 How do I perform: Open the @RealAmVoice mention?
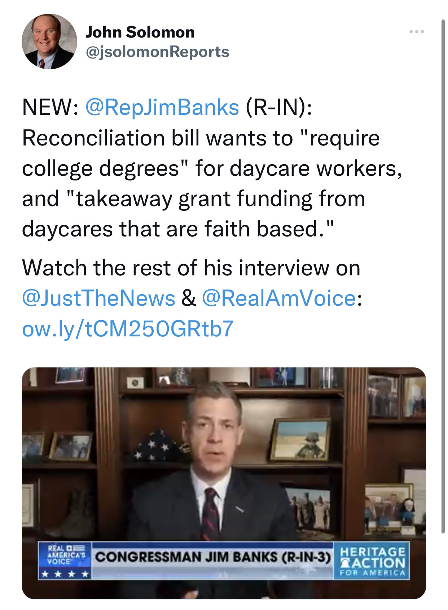(279, 298)
